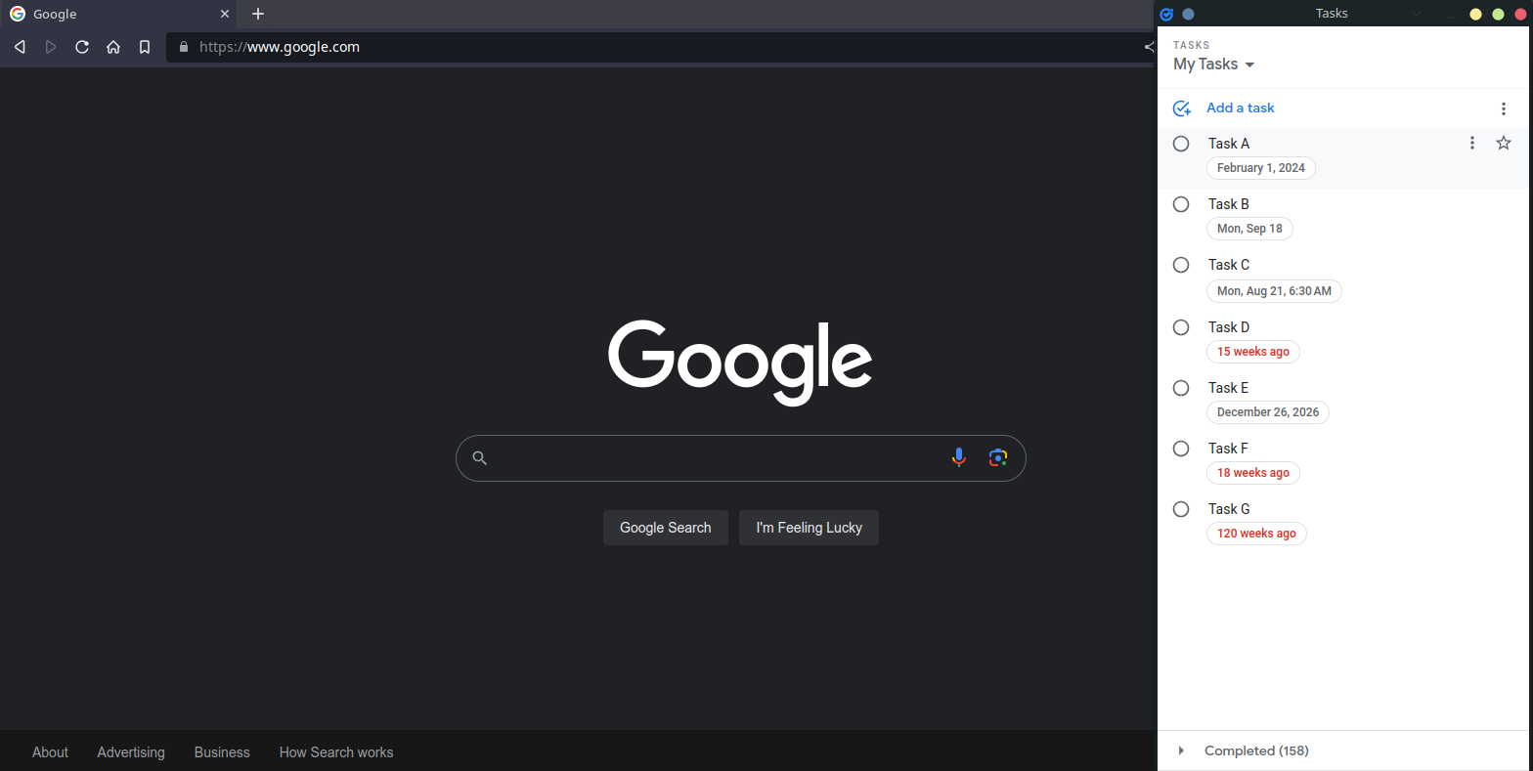The width and height of the screenshot is (1533, 771).
Task: Click the Mon, Sep 18 date chip
Action: [x=1249, y=229]
